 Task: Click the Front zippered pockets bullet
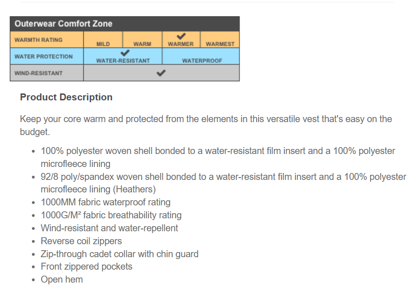click(x=86, y=266)
